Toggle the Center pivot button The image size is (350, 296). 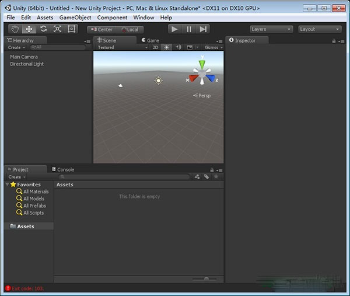tap(102, 29)
